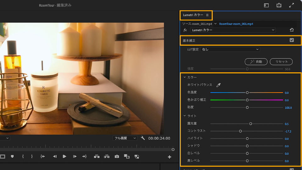Screen dimensions: 302x170
Task: Pick white balance with the eyedropper
Action: pos(218,85)
